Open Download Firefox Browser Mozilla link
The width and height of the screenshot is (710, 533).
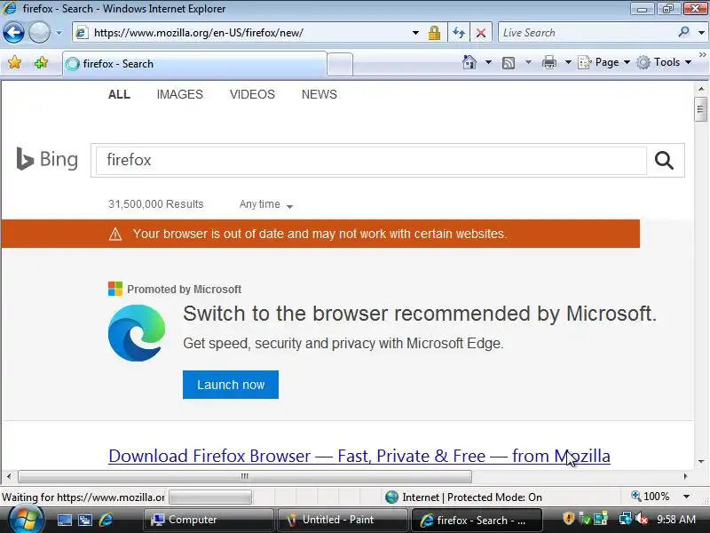pyautogui.click(x=359, y=456)
